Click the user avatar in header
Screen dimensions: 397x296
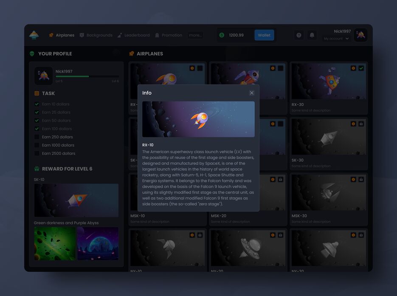[360, 35]
